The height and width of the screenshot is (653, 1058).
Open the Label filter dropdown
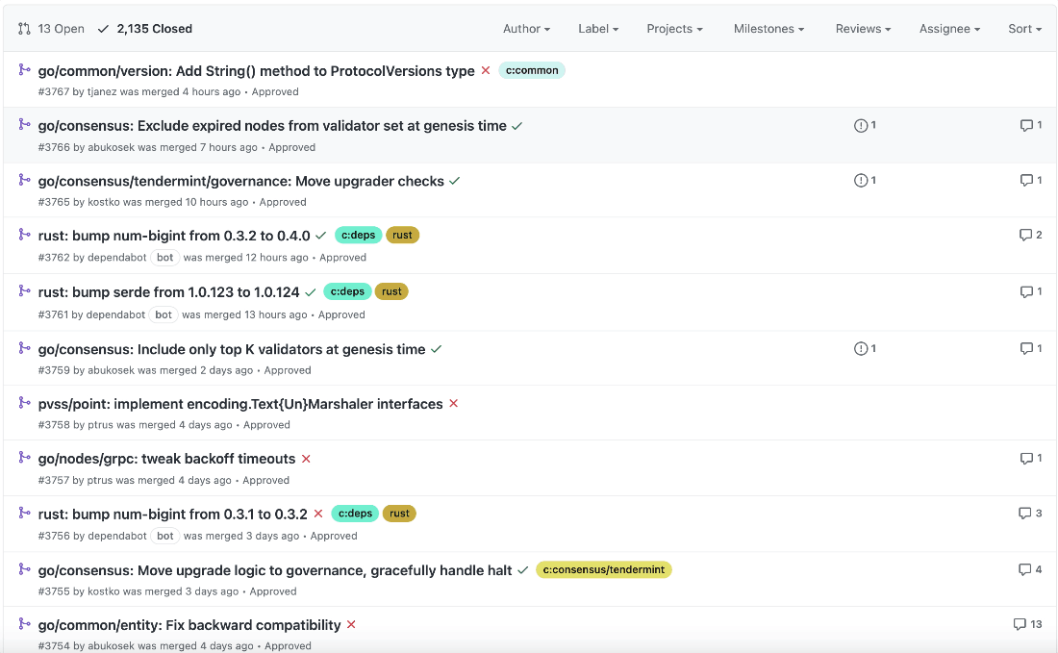[x=598, y=29]
